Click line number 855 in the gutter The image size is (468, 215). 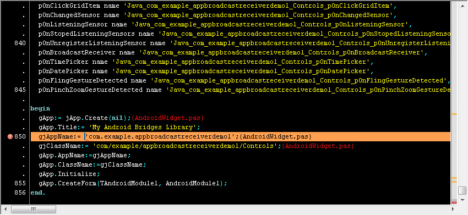click(20, 183)
